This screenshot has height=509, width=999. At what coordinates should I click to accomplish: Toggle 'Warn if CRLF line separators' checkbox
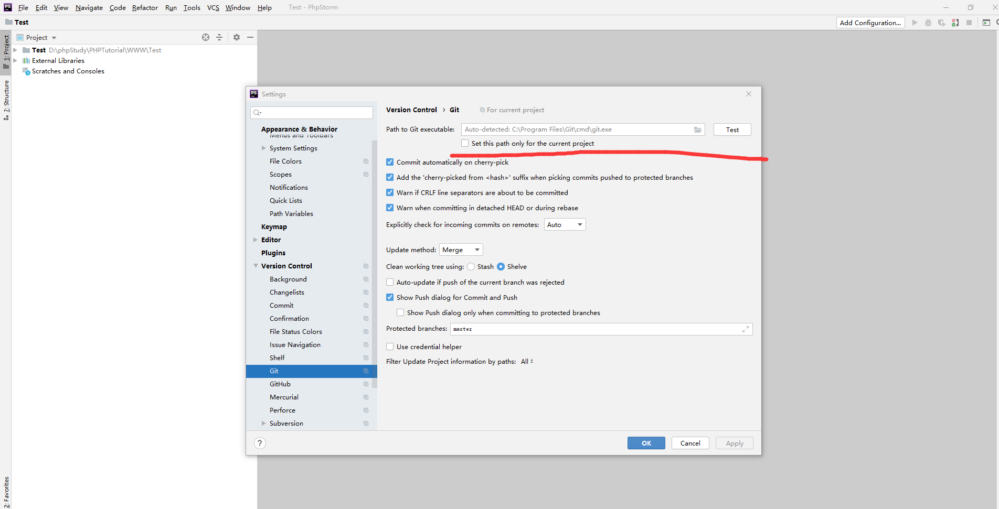pyautogui.click(x=390, y=192)
